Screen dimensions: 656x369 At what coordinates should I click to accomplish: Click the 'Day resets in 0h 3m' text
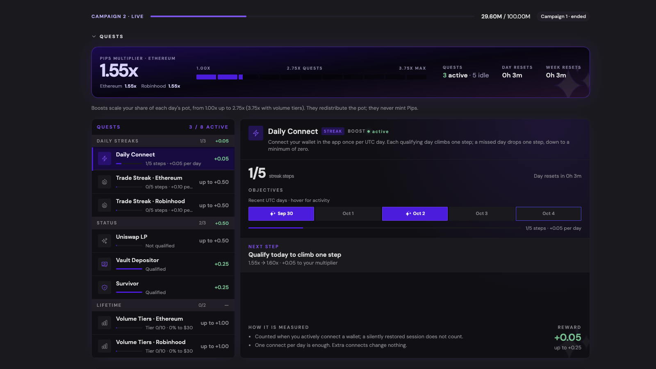click(x=558, y=176)
